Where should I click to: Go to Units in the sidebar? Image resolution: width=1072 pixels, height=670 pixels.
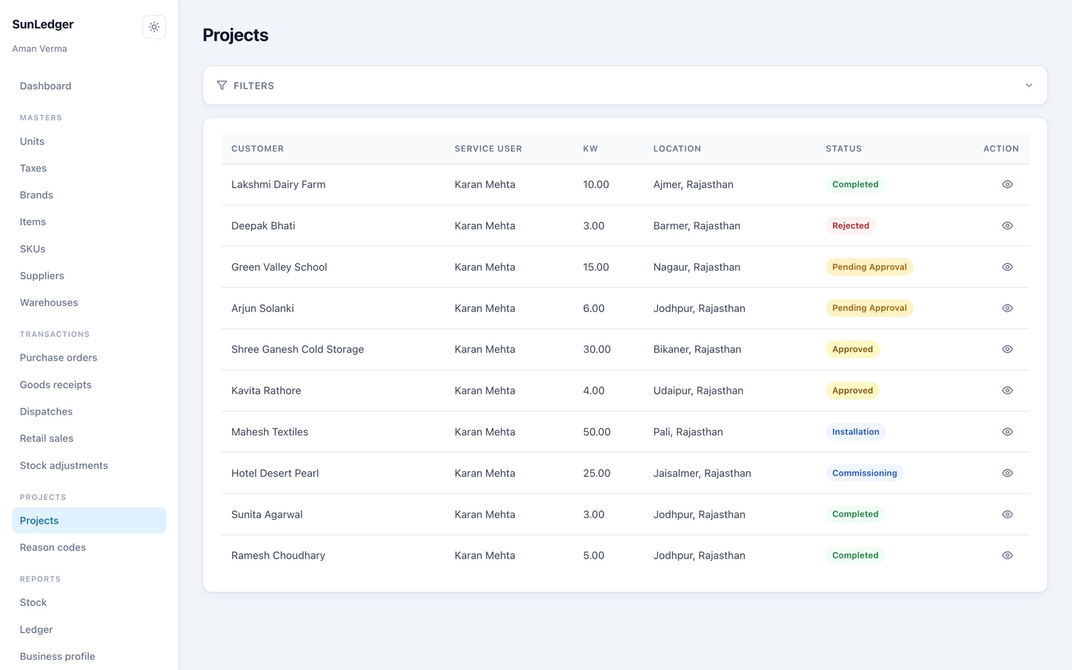pyautogui.click(x=89, y=141)
